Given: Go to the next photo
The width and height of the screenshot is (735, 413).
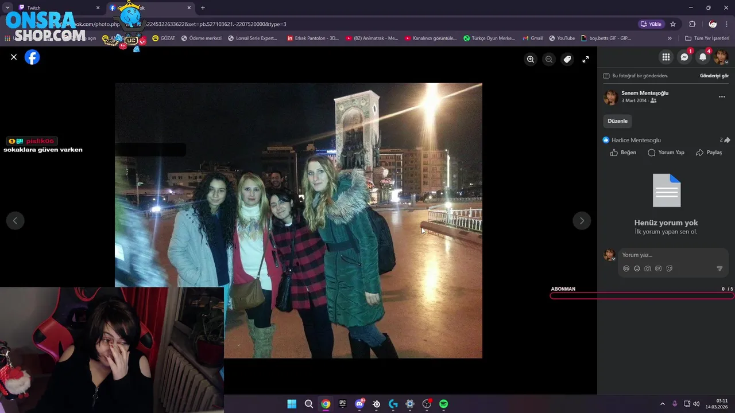Looking at the screenshot, I should pyautogui.click(x=582, y=221).
